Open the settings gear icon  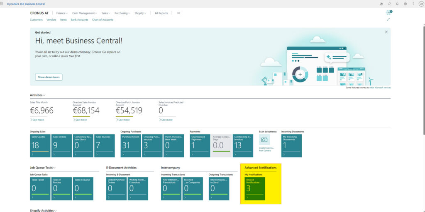coord(405,4)
